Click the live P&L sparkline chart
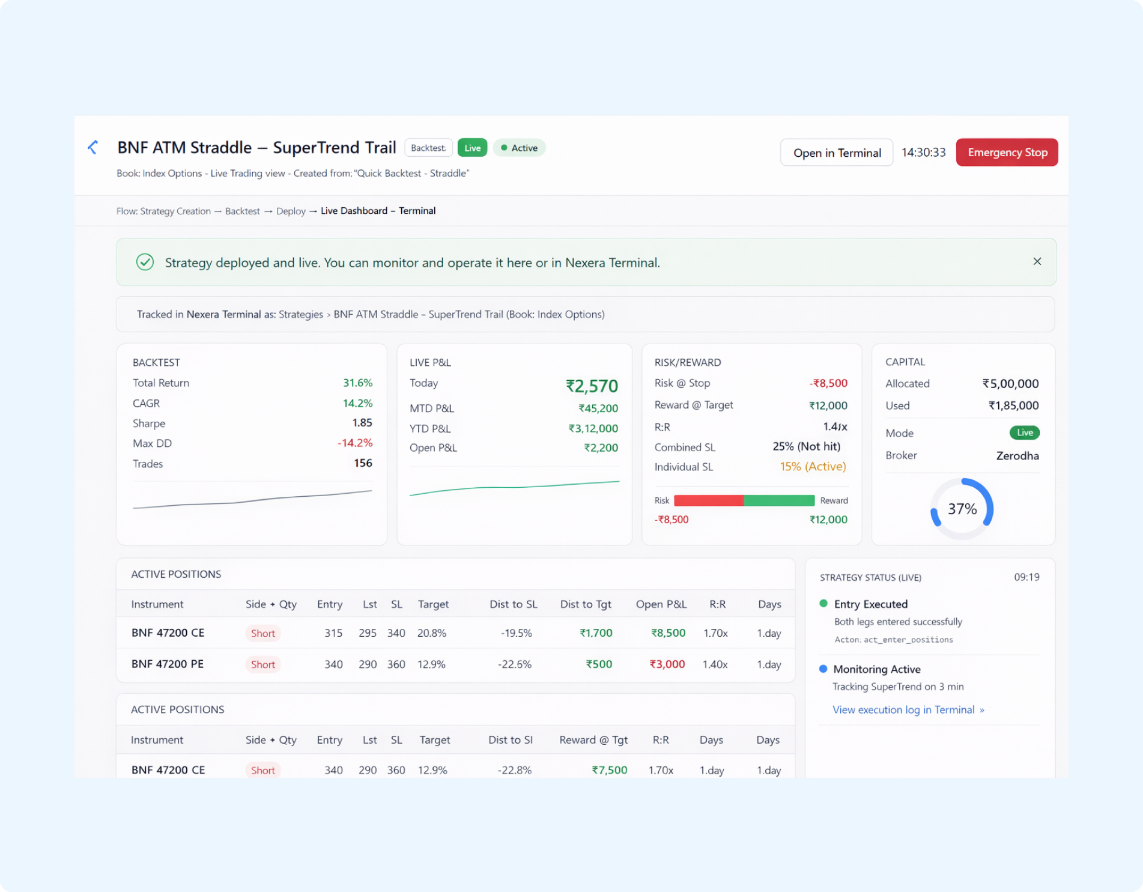 514,488
